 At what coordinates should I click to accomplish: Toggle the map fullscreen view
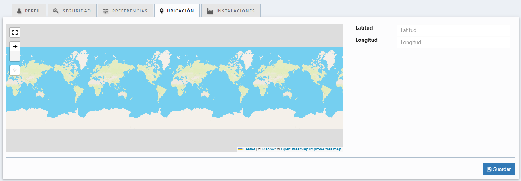(15, 32)
